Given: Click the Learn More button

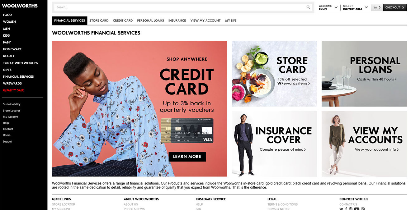Looking at the screenshot, I should point(187,157).
